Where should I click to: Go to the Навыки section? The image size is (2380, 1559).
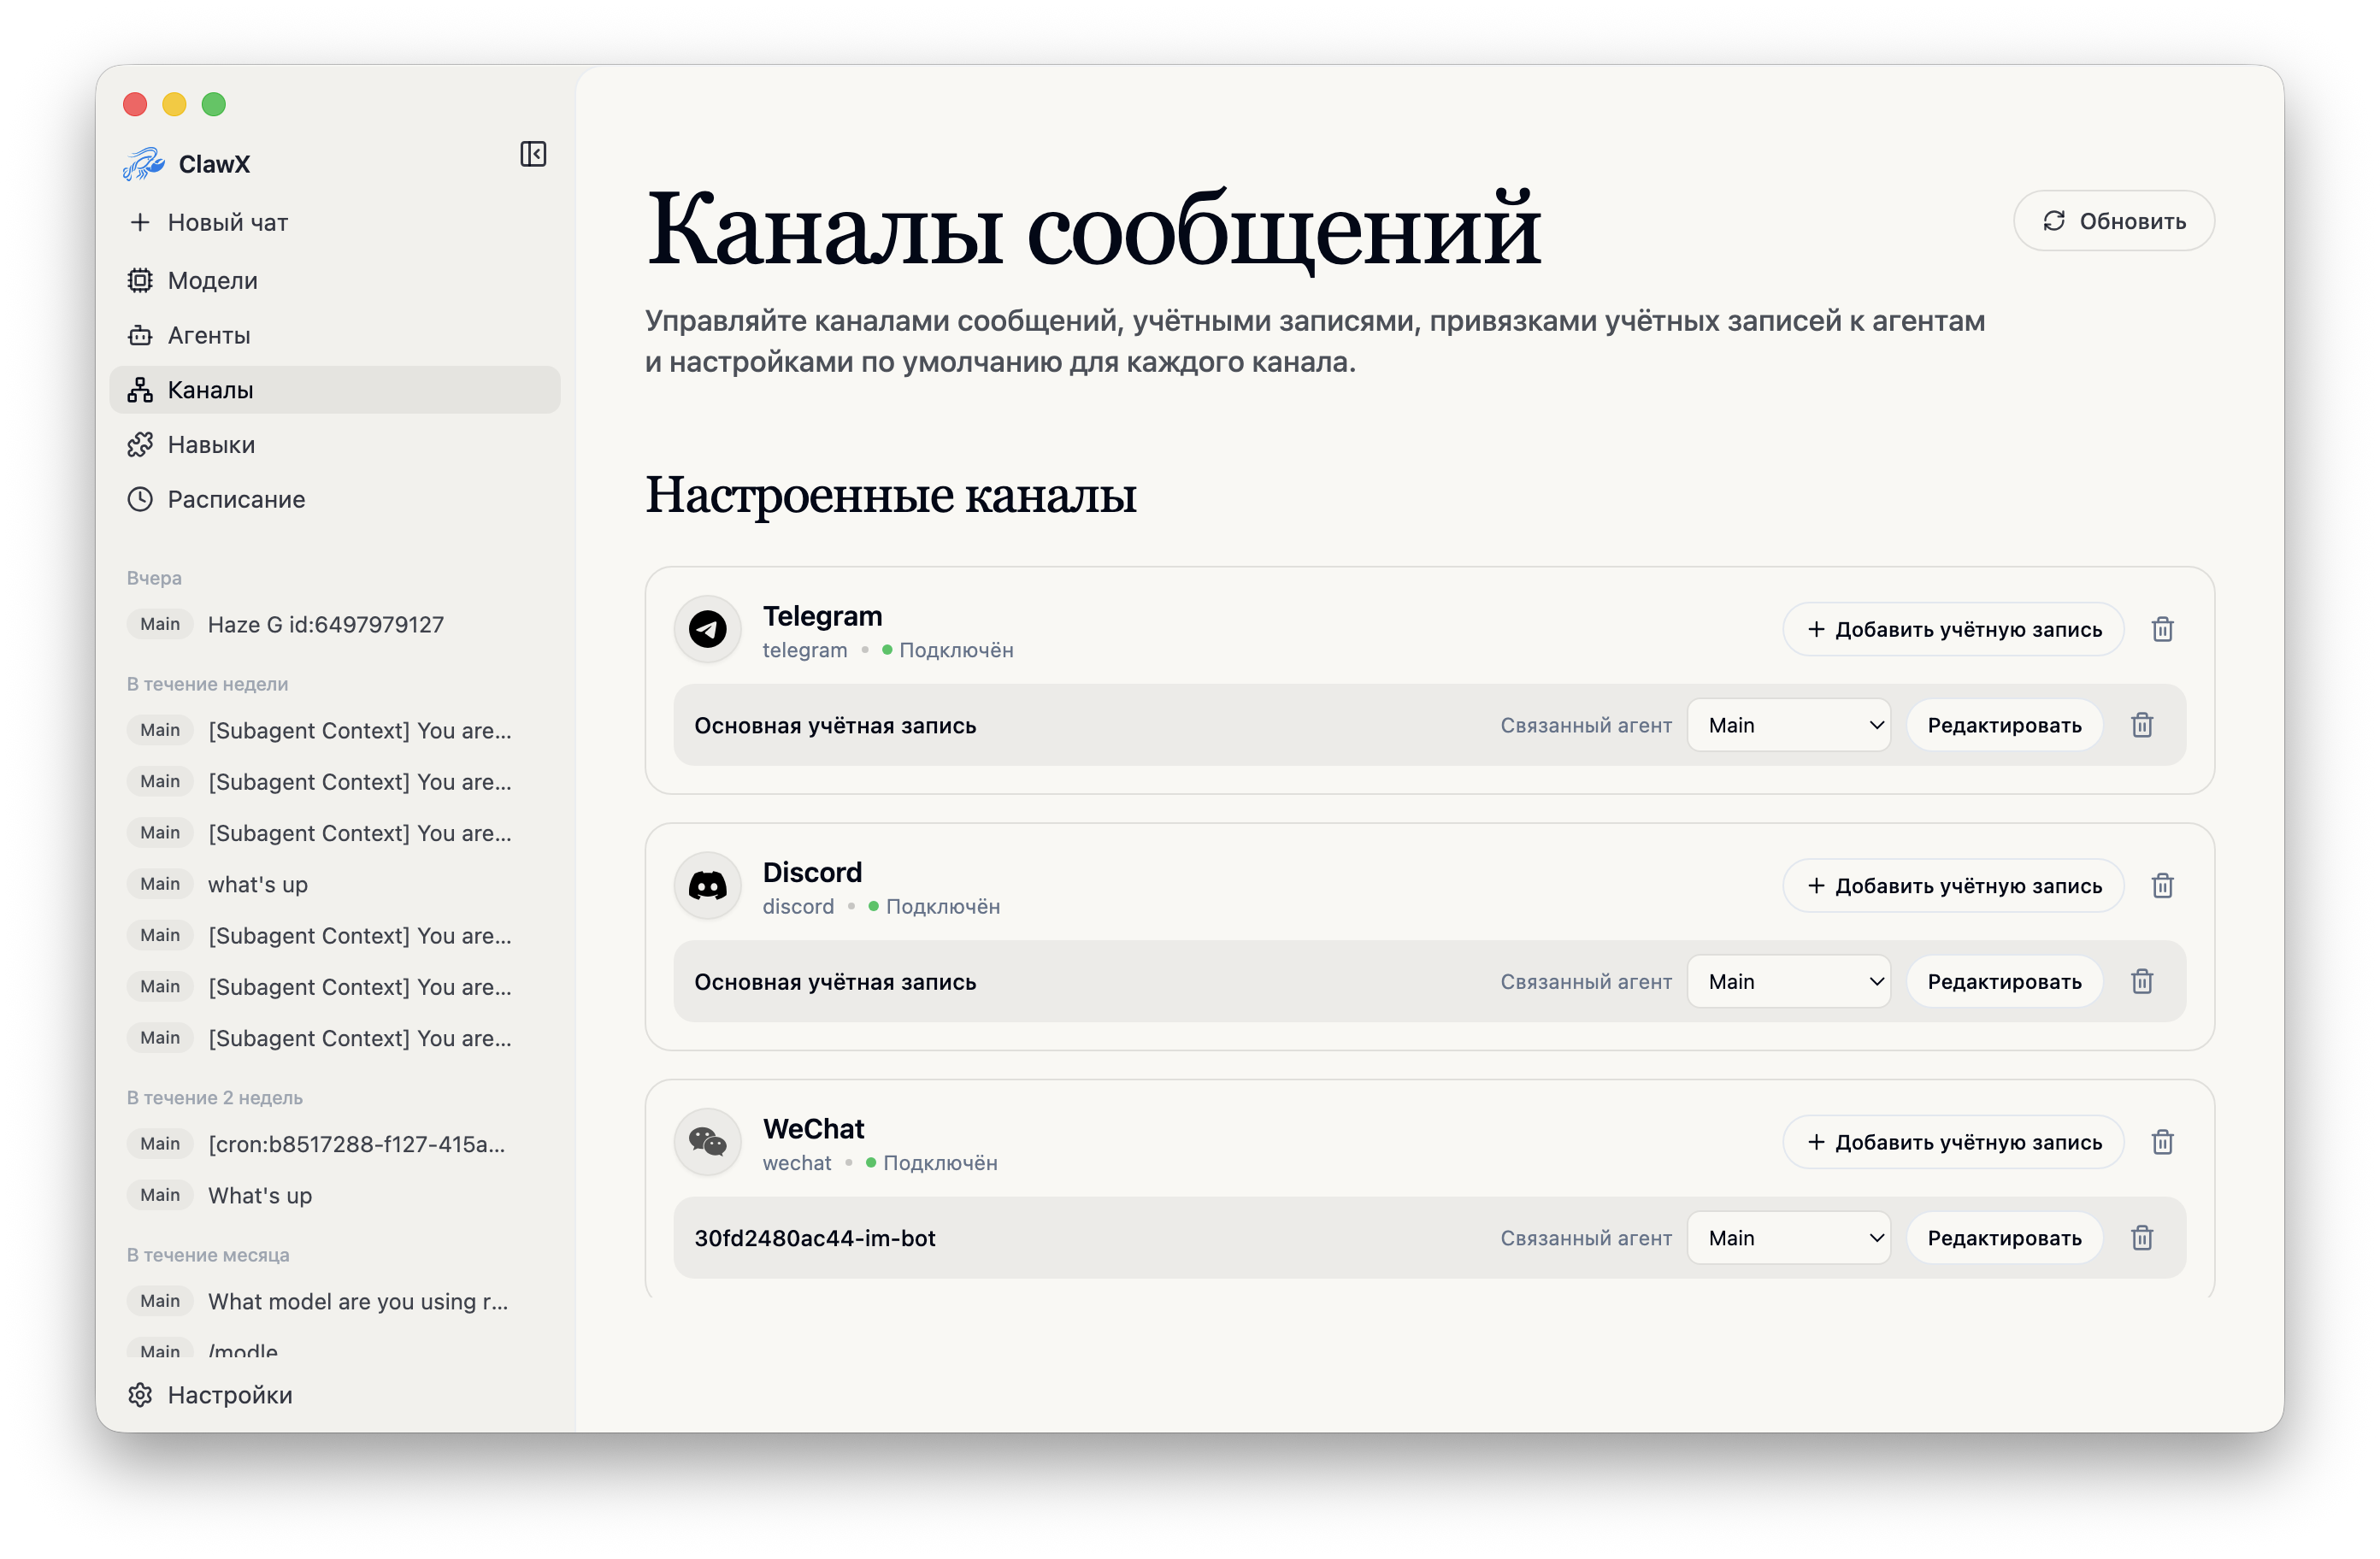(334, 445)
